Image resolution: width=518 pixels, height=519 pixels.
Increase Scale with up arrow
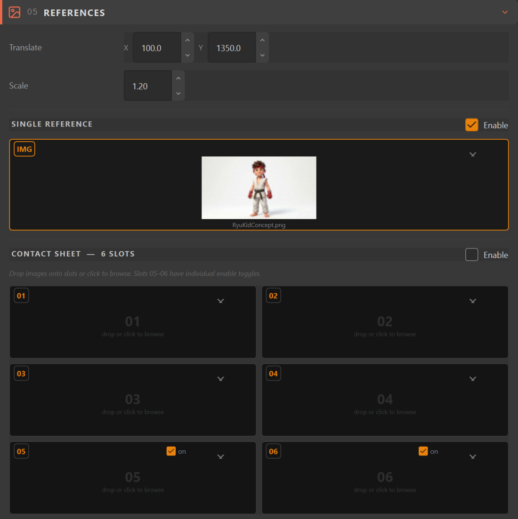click(178, 78)
